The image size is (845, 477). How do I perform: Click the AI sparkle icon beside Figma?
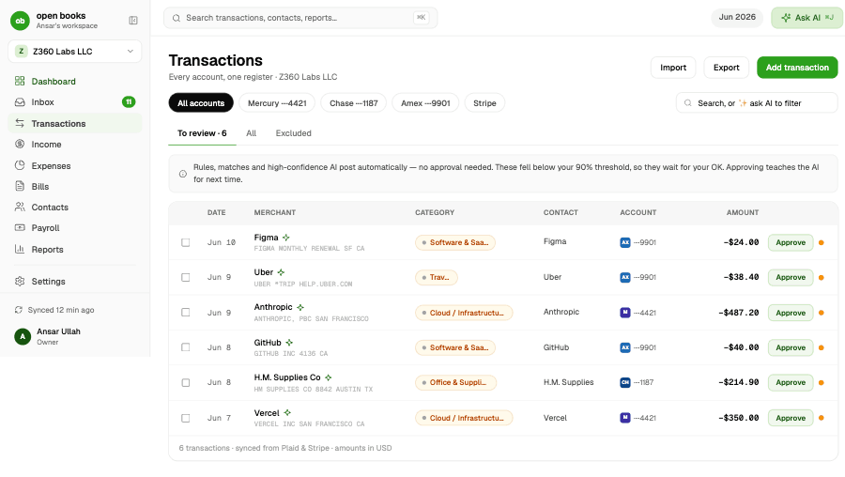(x=286, y=238)
